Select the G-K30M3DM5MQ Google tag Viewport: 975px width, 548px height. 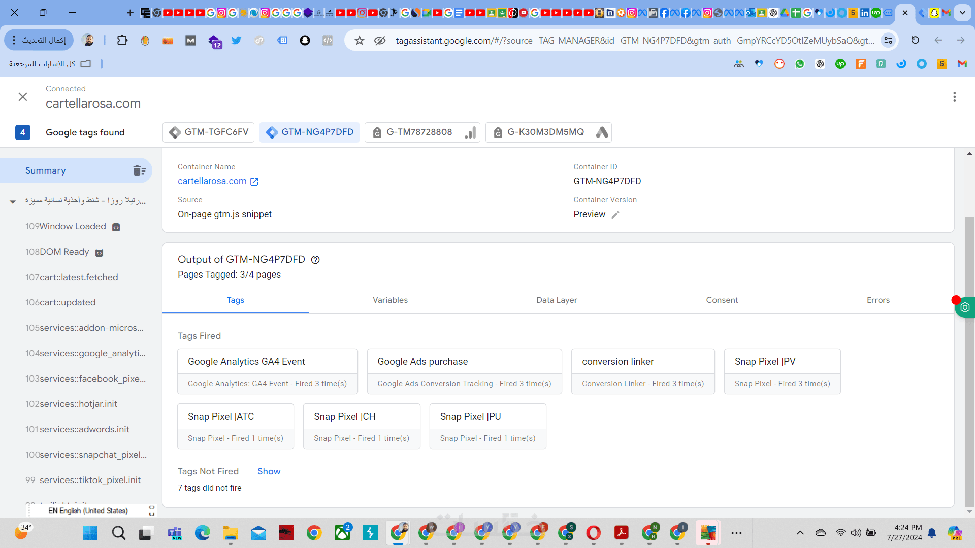538,132
